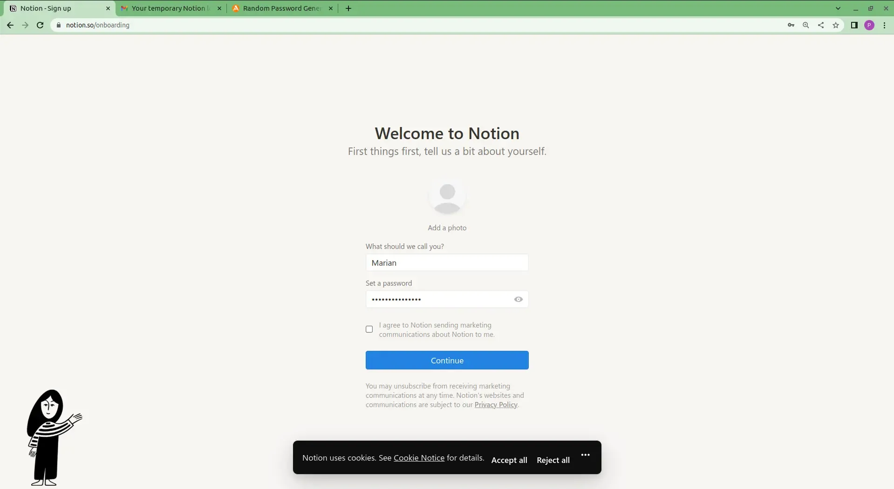Close the temporary Notion login tab
The image size is (894, 489).
pyautogui.click(x=219, y=8)
